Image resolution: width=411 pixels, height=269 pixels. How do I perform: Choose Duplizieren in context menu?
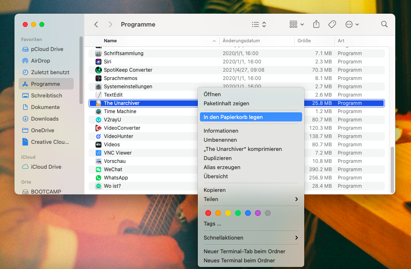click(251, 158)
